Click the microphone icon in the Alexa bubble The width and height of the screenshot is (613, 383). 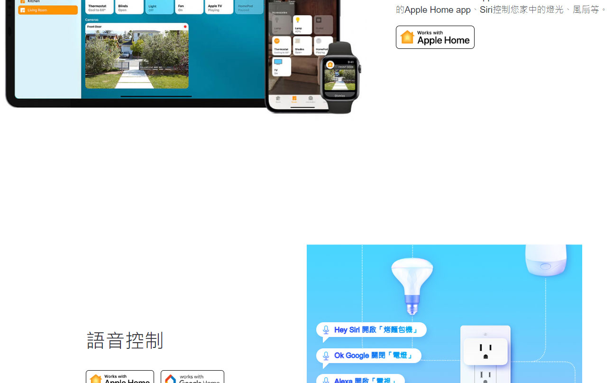(x=326, y=380)
